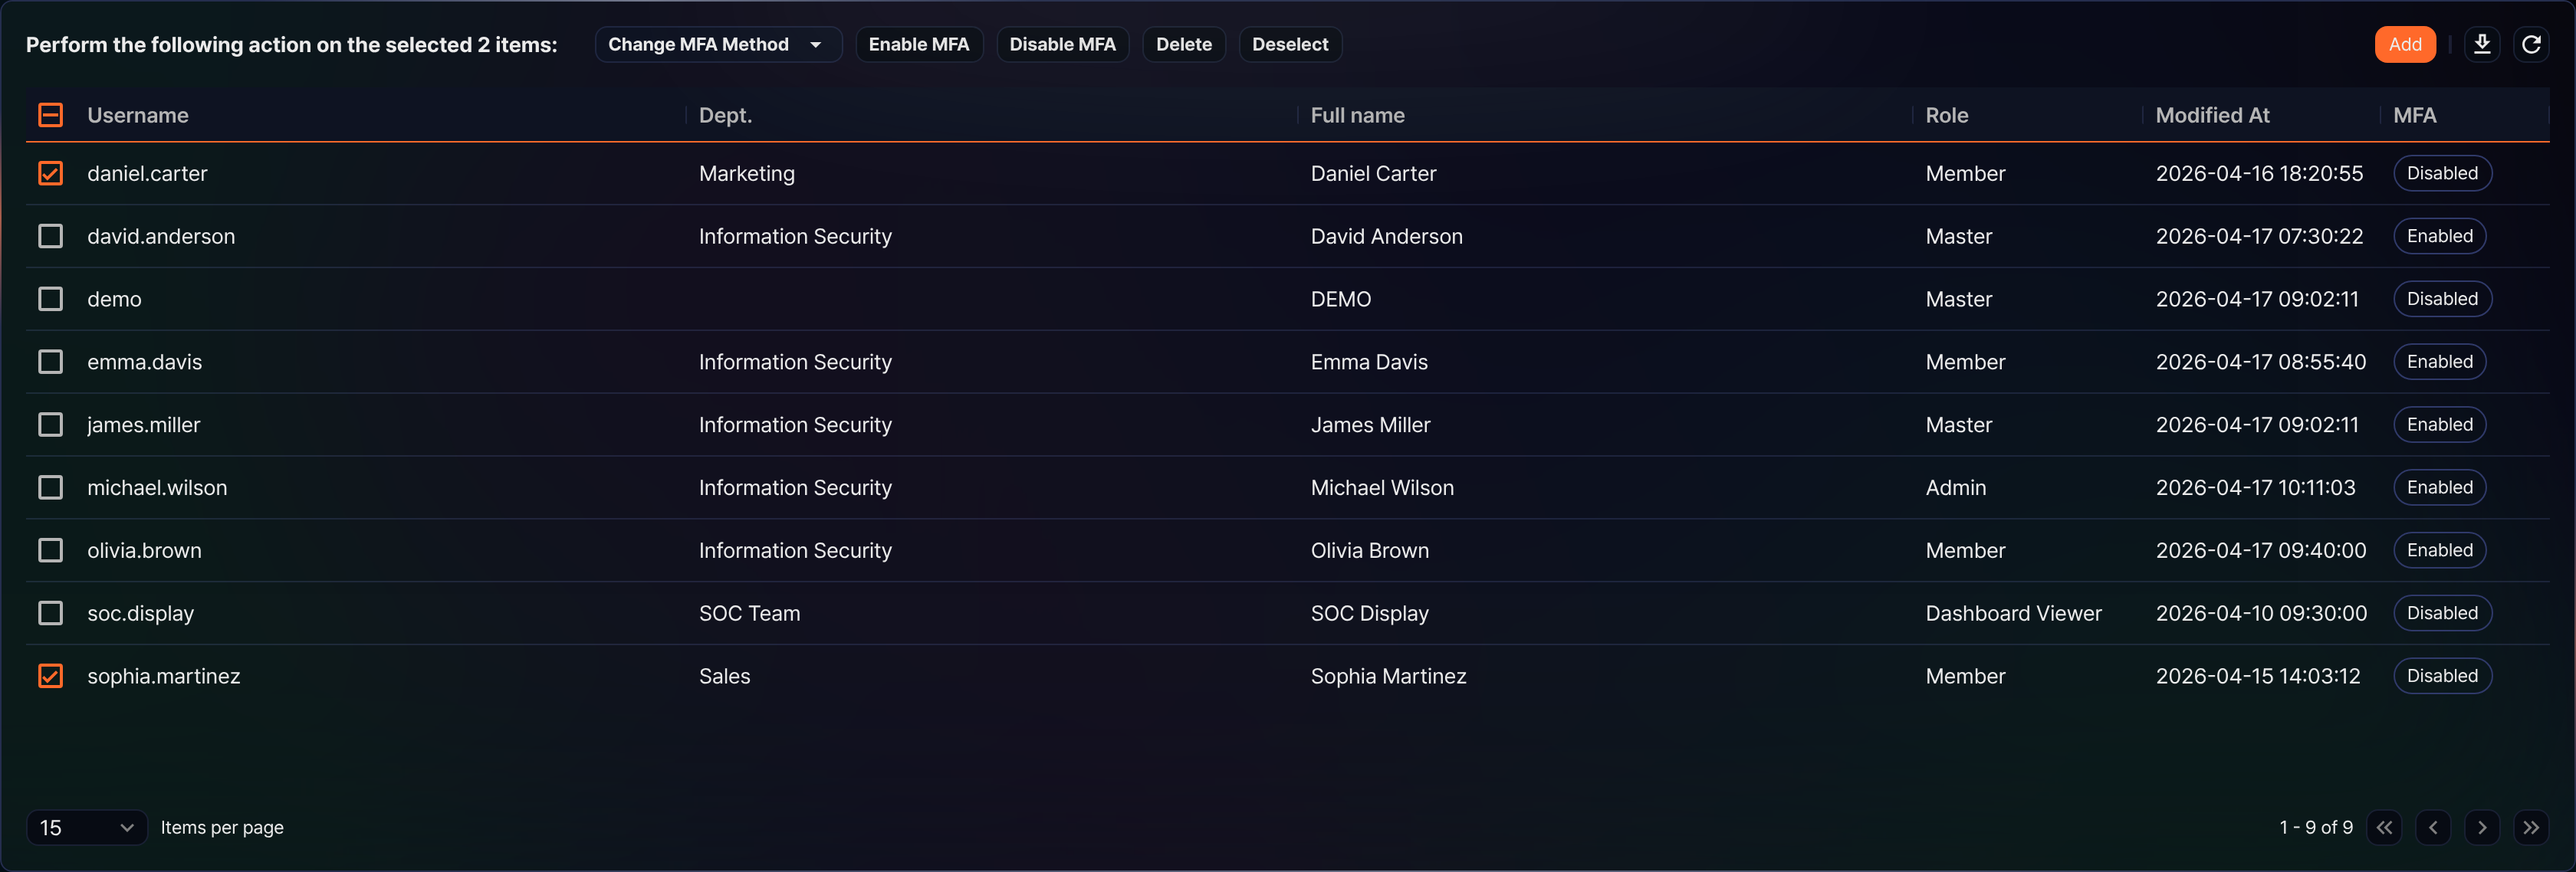Click the Enabled badge for michael.wilson

pyautogui.click(x=2439, y=487)
